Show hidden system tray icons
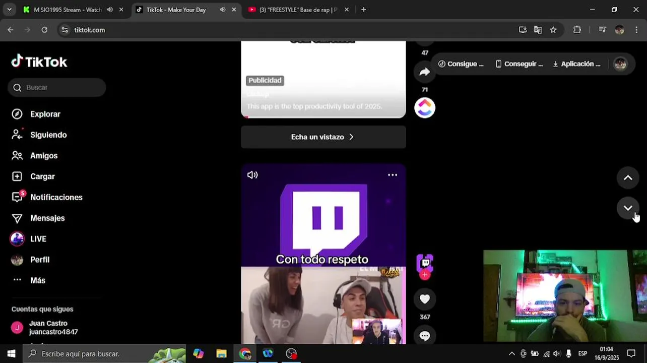This screenshot has width=647, height=363. (511, 354)
